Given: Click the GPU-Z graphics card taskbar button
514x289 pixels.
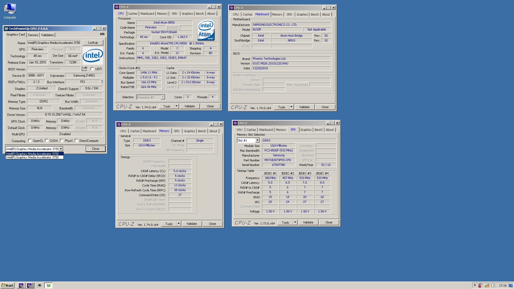Looking at the screenshot, I should pyautogui.click(x=48, y=286).
